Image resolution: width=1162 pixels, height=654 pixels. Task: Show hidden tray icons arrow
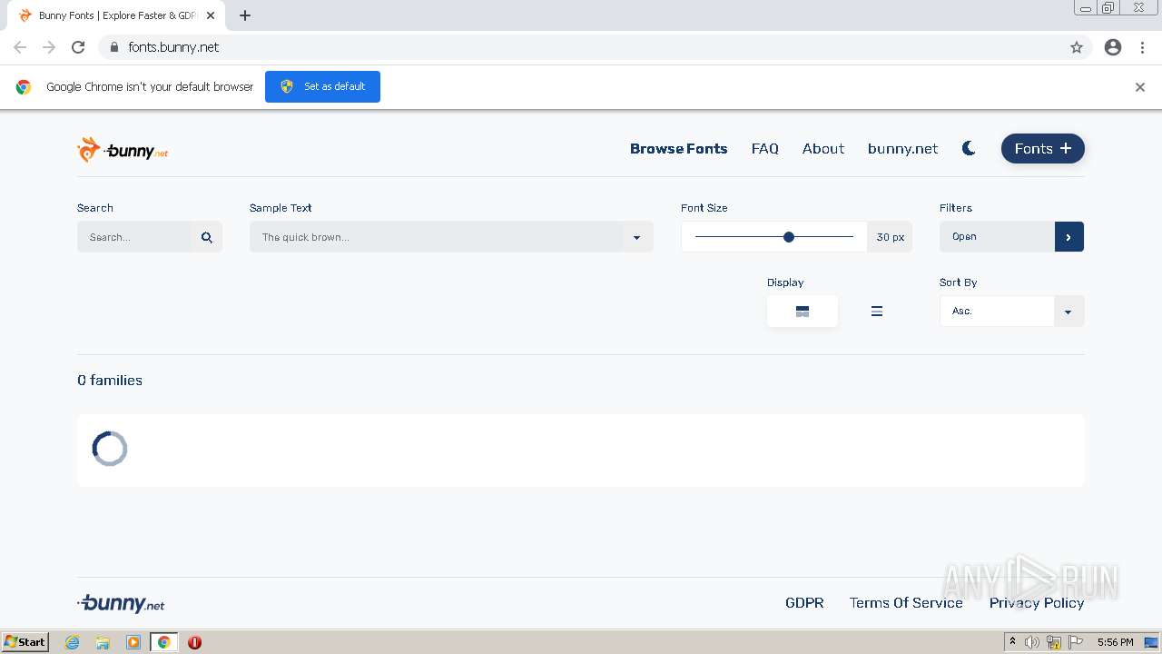[x=1012, y=642]
